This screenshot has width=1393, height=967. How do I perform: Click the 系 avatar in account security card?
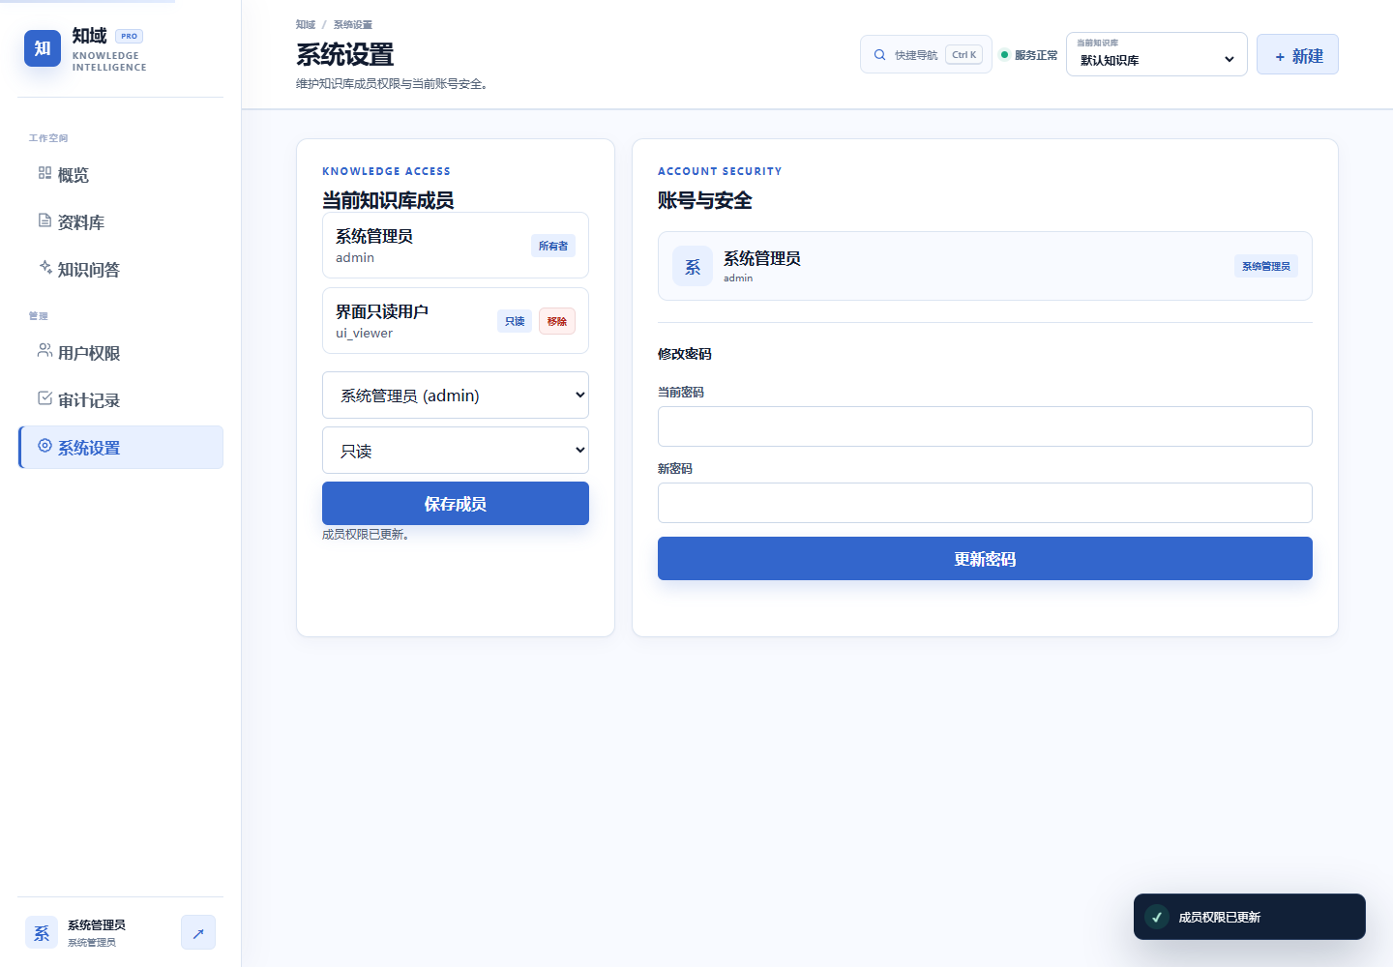[x=693, y=266]
